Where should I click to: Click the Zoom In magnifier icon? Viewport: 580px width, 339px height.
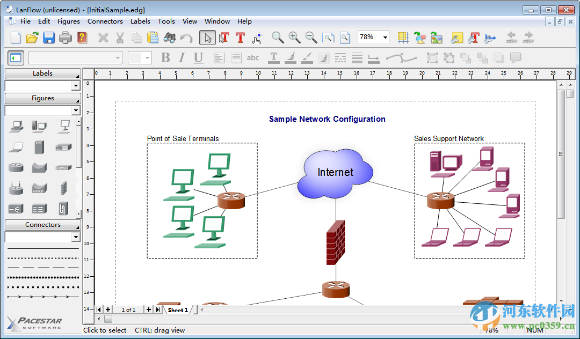(294, 38)
